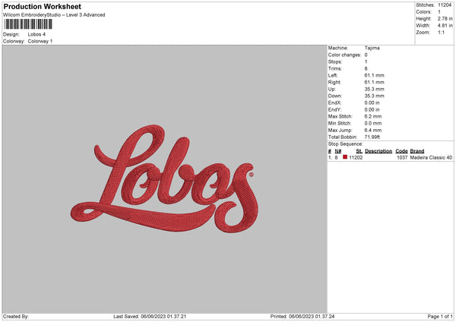This screenshot has width=456, height=322.
Task: Click the 'N#' column header
Action: [338, 151]
